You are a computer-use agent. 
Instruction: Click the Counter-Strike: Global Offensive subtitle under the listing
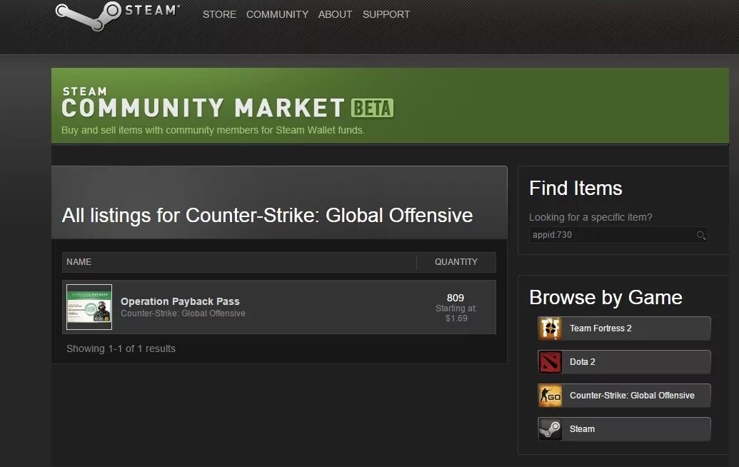[x=183, y=313]
